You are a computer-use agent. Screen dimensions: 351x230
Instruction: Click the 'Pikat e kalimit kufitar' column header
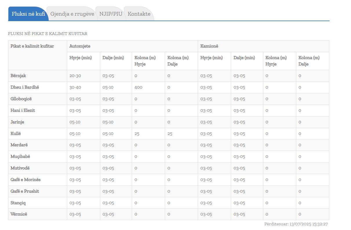click(x=32, y=46)
